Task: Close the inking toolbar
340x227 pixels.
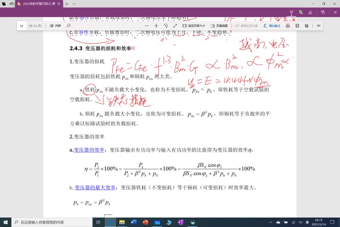Action: (335, 12)
